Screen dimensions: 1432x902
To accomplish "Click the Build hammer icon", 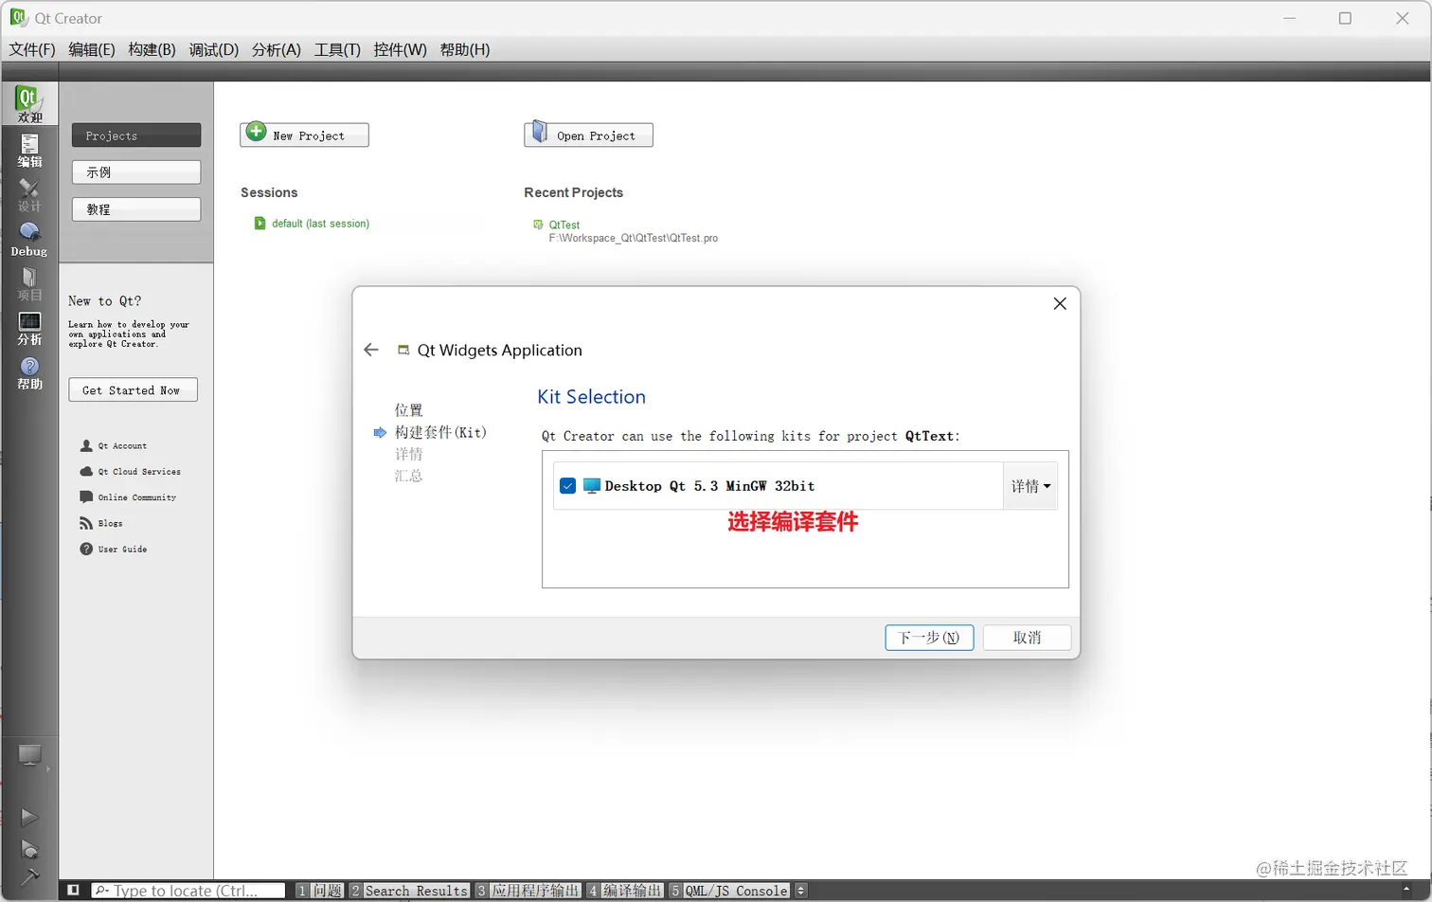I will pos(29,876).
